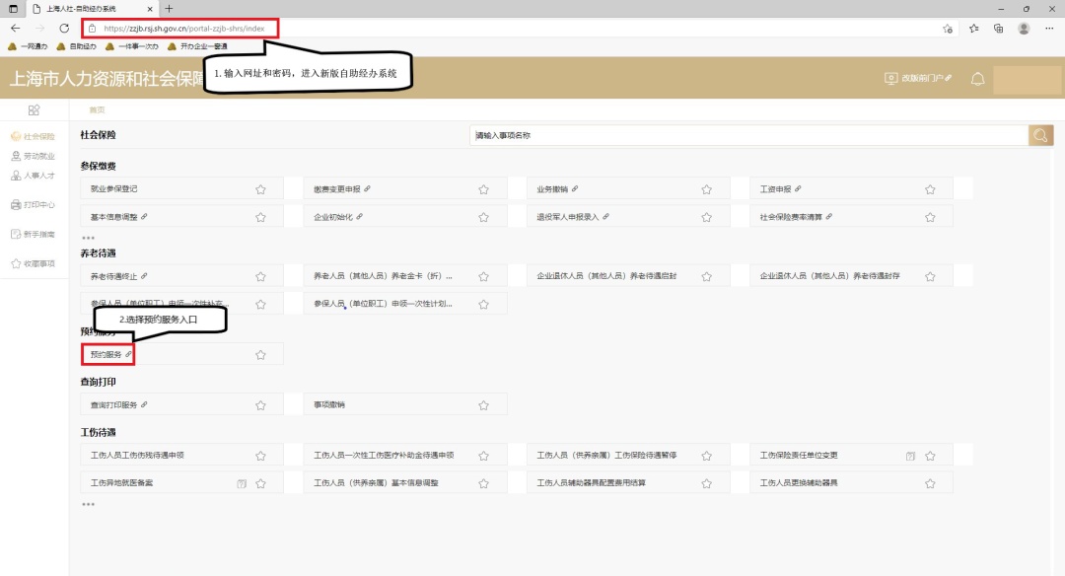1065x576 pixels.
Task: Open the 预约服务 link
Action: (x=106, y=354)
